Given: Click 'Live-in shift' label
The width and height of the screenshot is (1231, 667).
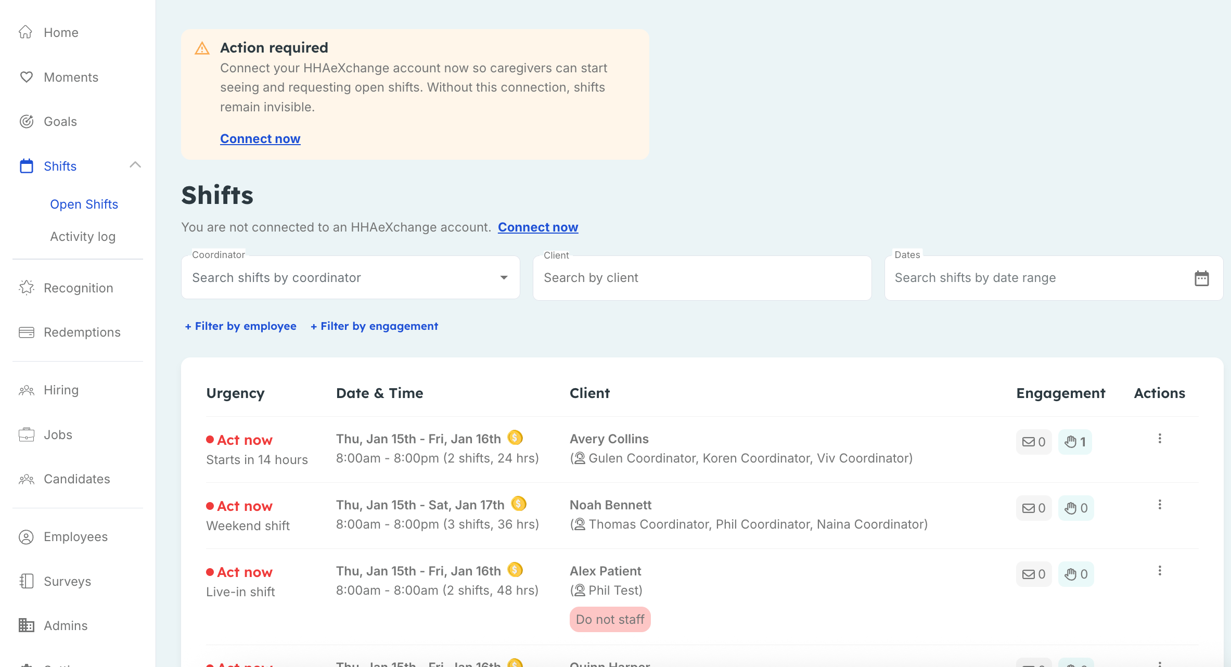Looking at the screenshot, I should 240,592.
